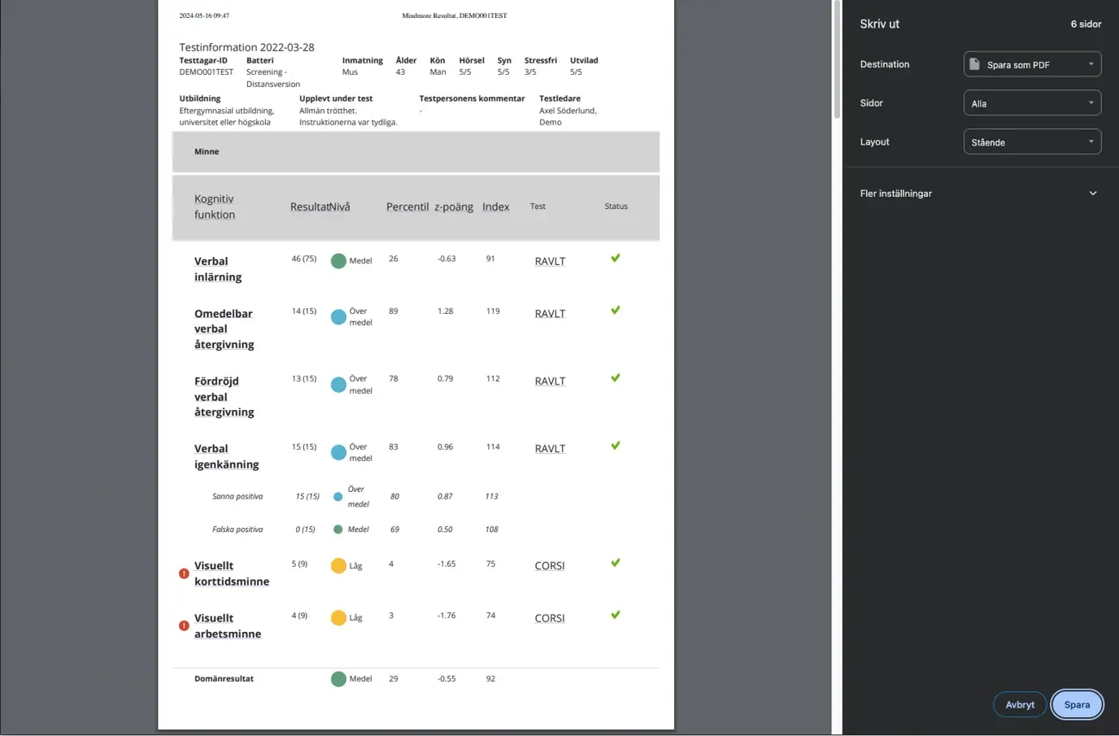The height and width of the screenshot is (736, 1119).
Task: Click the CORSI link for Visuellt korttidsminne
Action: tap(549, 566)
